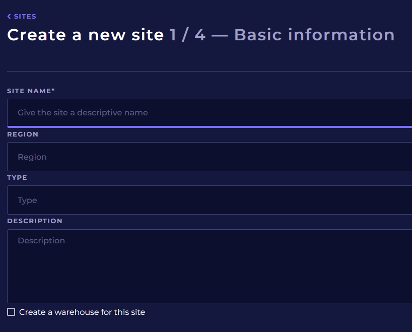Click 'Create a warehouse for this site' label text
Screen dimensions: 412x332
[82, 312]
